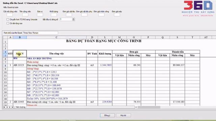
Task: Cancel with the Hủy bỏ button
Action: [x=123, y=115]
